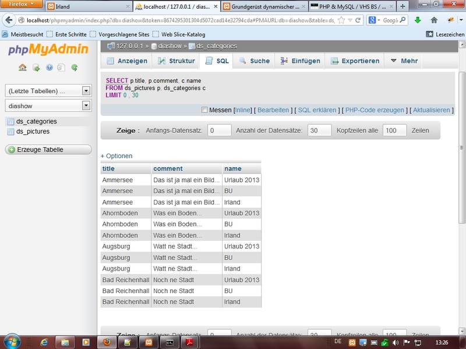This screenshot has height=349, width=466.
Task: Click the browser address bar
Action: click(180, 20)
